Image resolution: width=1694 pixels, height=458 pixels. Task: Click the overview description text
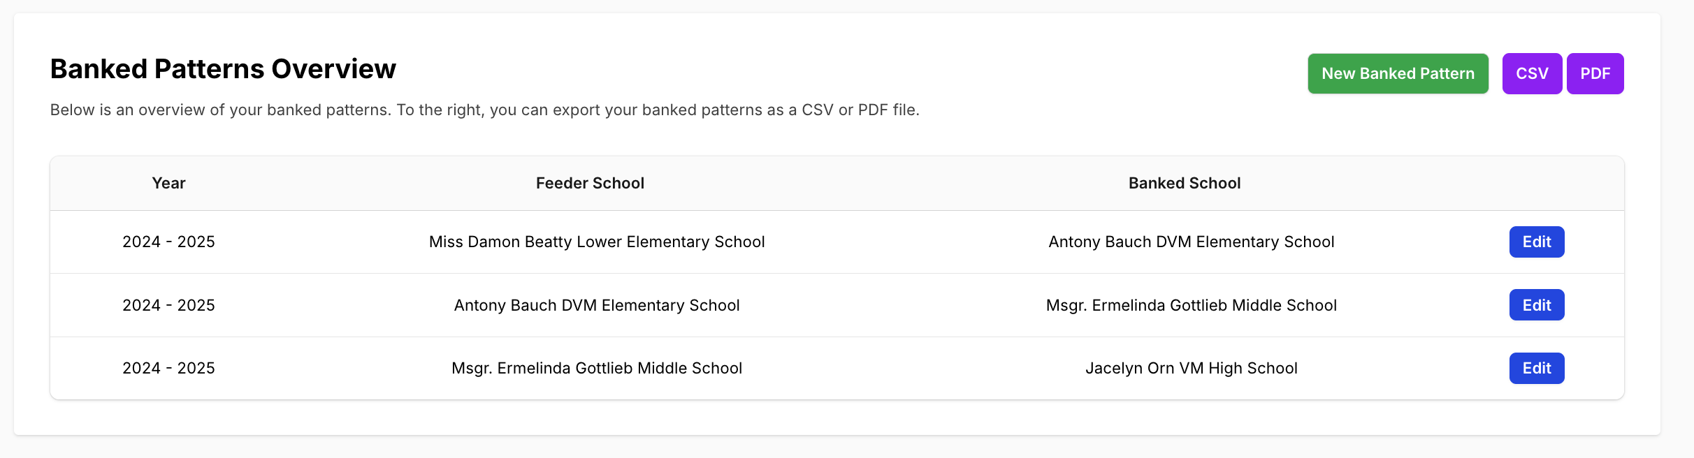pos(484,110)
